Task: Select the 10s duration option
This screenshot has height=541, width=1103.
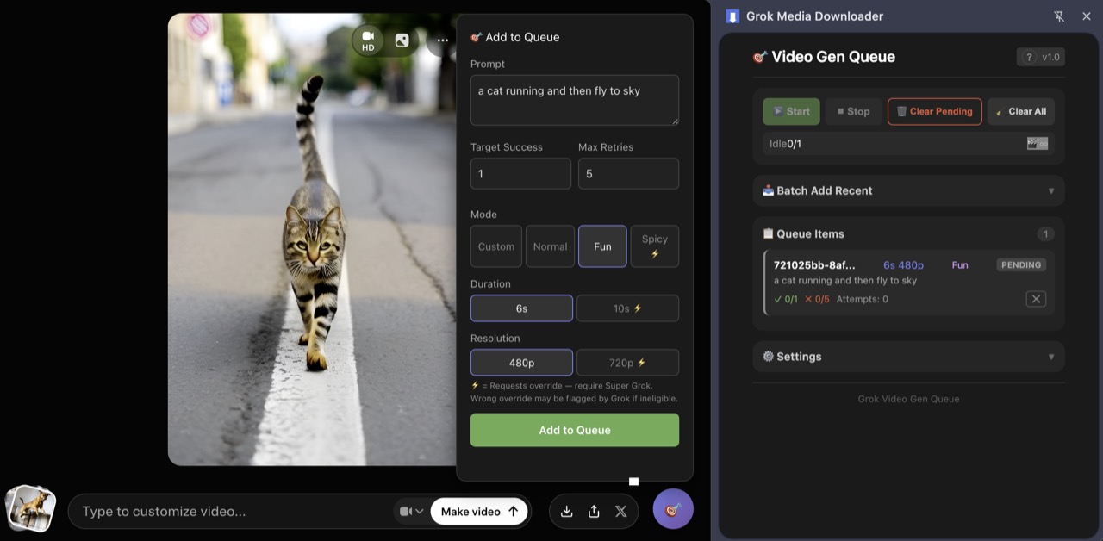Action: pos(627,308)
